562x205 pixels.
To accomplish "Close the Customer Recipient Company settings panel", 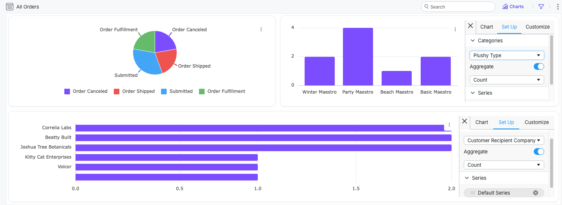I will click(465, 121).
